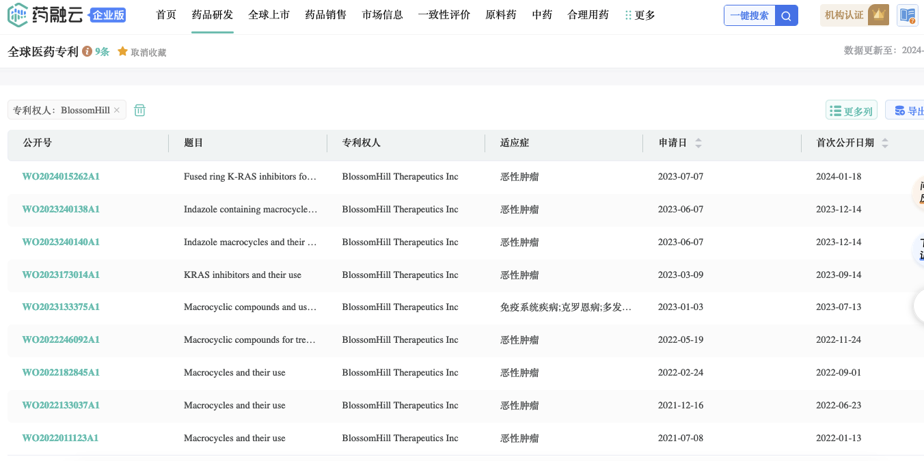This screenshot has width=924, height=461.
Task: Go to the 原料药 tab
Action: pos(501,15)
